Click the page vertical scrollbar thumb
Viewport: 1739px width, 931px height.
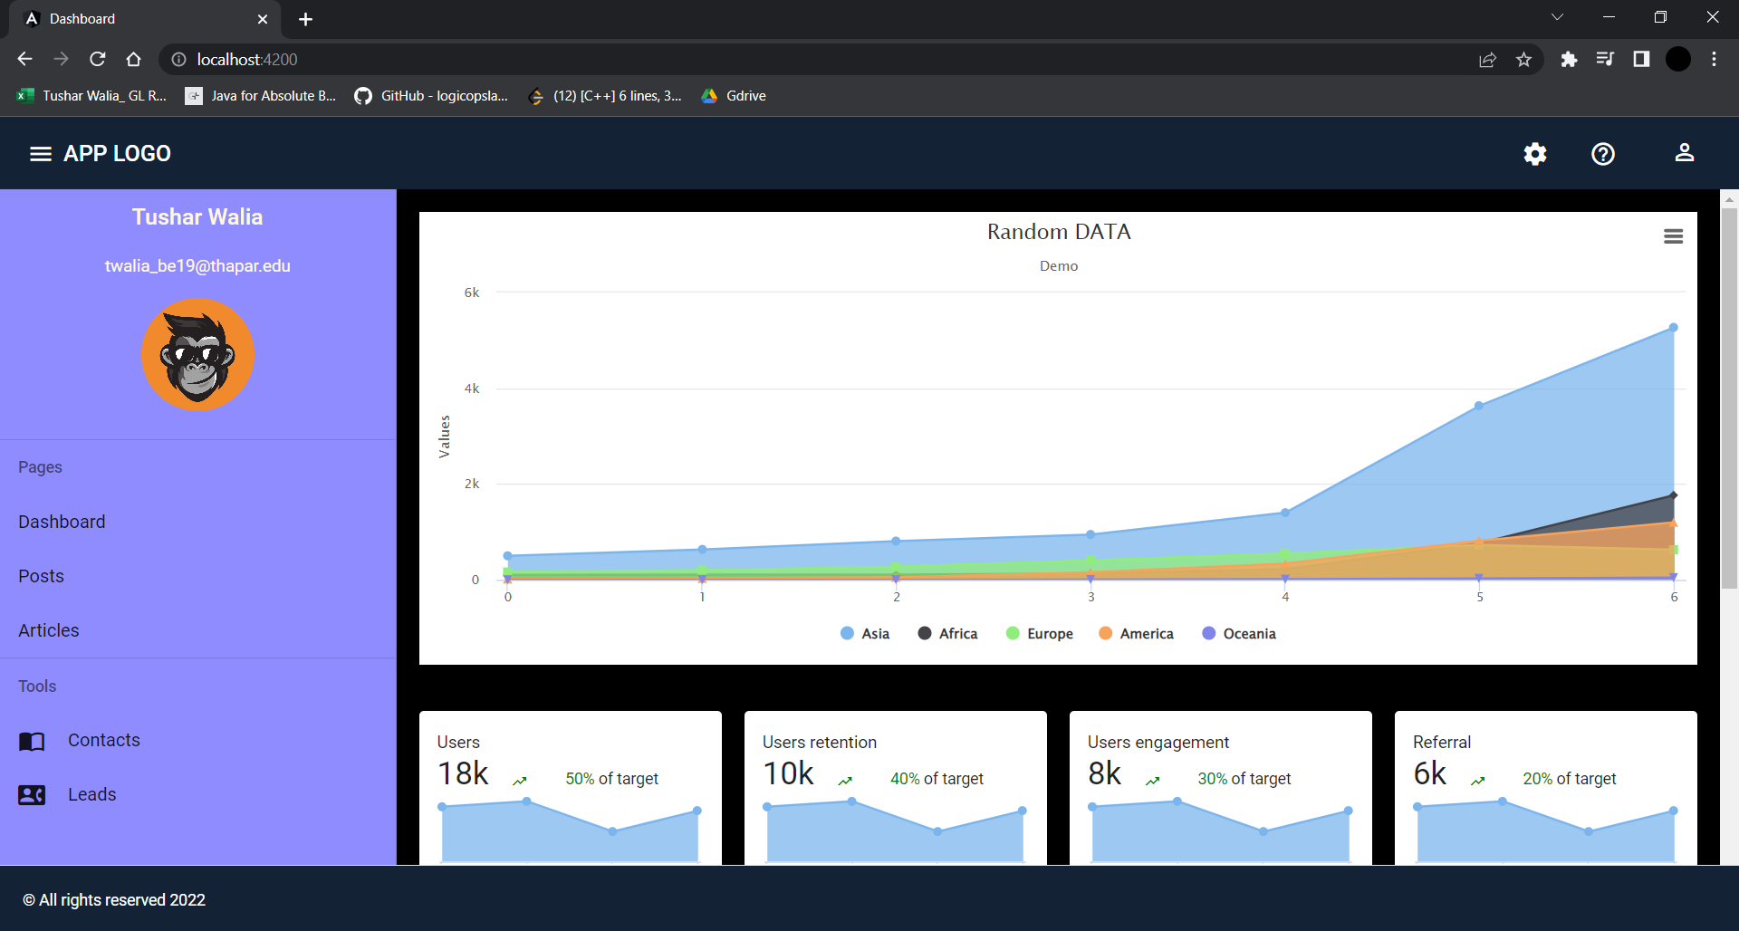click(x=1729, y=398)
